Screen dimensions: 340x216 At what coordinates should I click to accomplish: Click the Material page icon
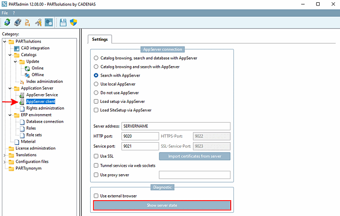pos(17,142)
